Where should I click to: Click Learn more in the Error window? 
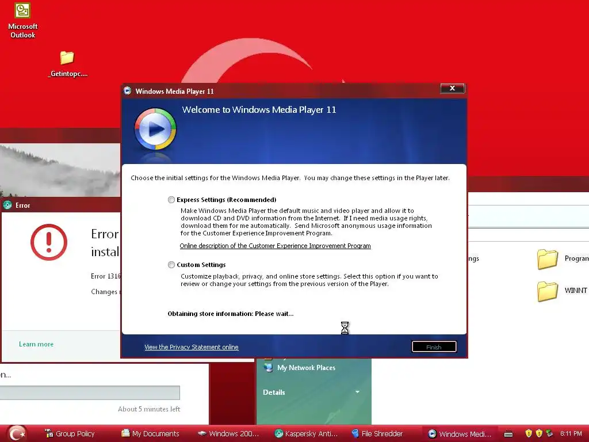36,344
